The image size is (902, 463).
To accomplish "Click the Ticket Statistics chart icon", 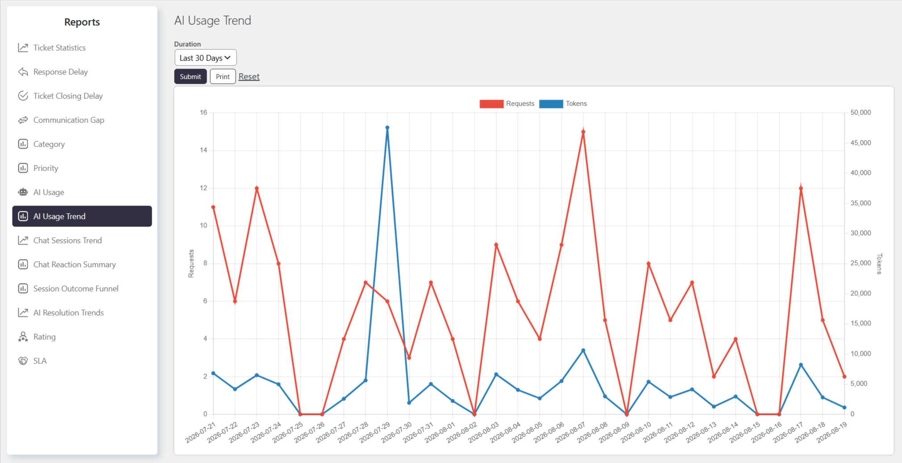I will (x=23, y=48).
